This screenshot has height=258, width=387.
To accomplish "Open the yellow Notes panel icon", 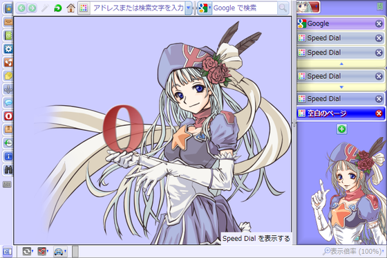I will point(8,75).
